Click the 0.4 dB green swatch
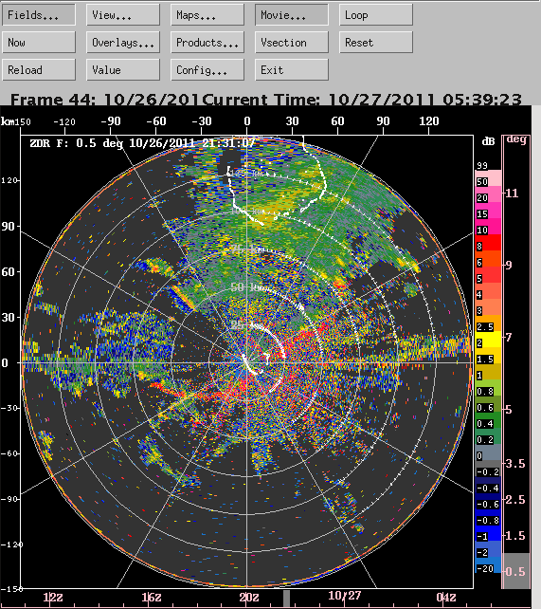 488,420
